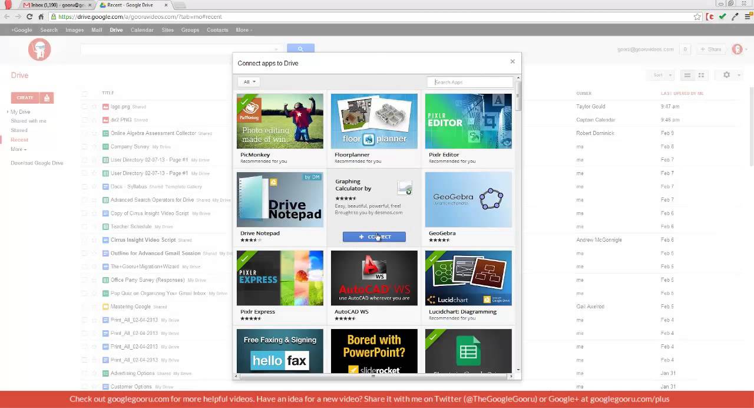Viewport: 754px width, 408px height.
Task: Focus the Search Apps field
Action: click(x=470, y=82)
